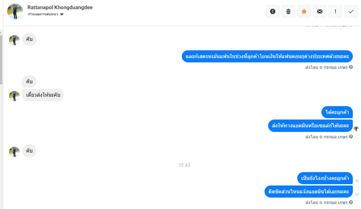Click help icon under ส่งให้ทางแอดมิน message

point(351,137)
